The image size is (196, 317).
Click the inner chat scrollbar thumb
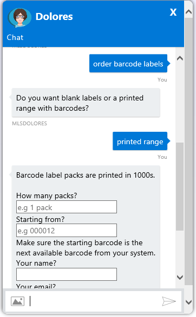(x=180, y=186)
